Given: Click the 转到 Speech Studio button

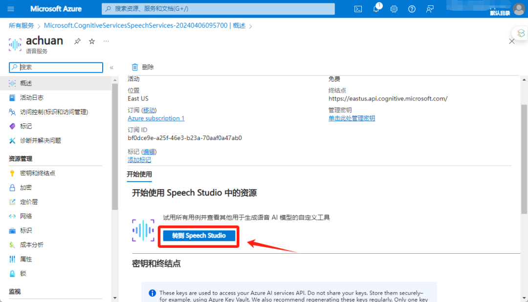Looking at the screenshot, I should 198,236.
